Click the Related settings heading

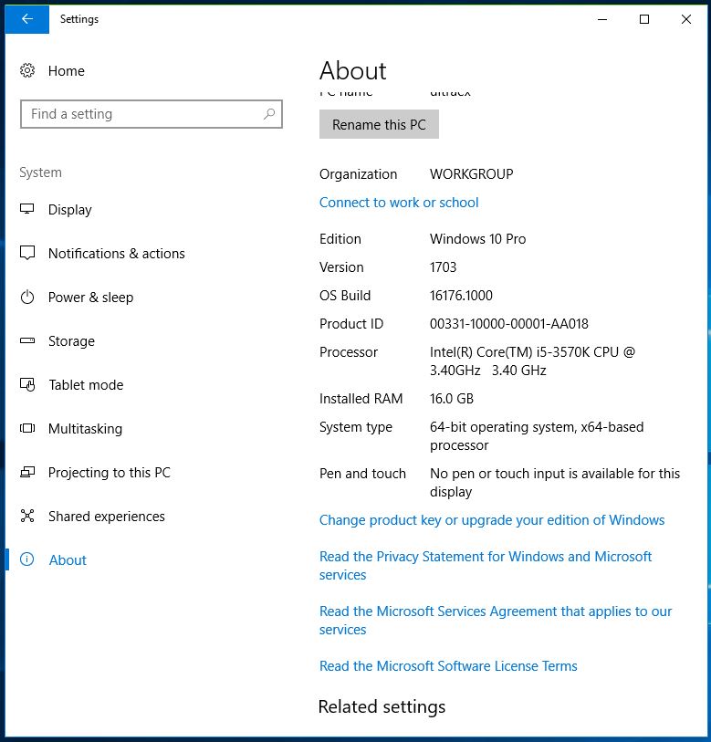382,707
